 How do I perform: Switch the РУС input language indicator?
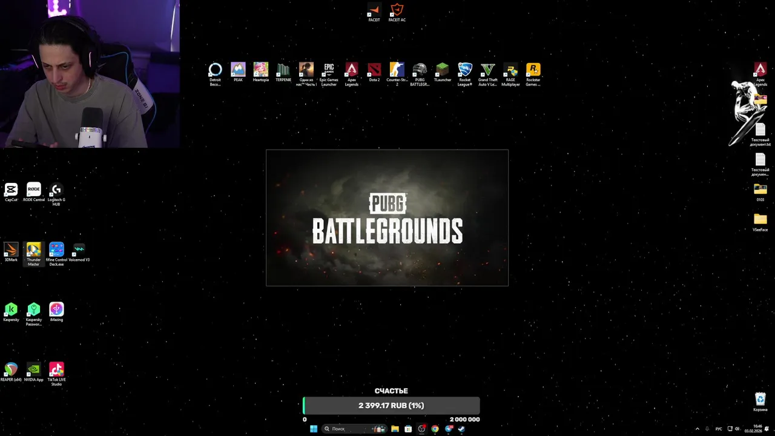[x=719, y=429]
